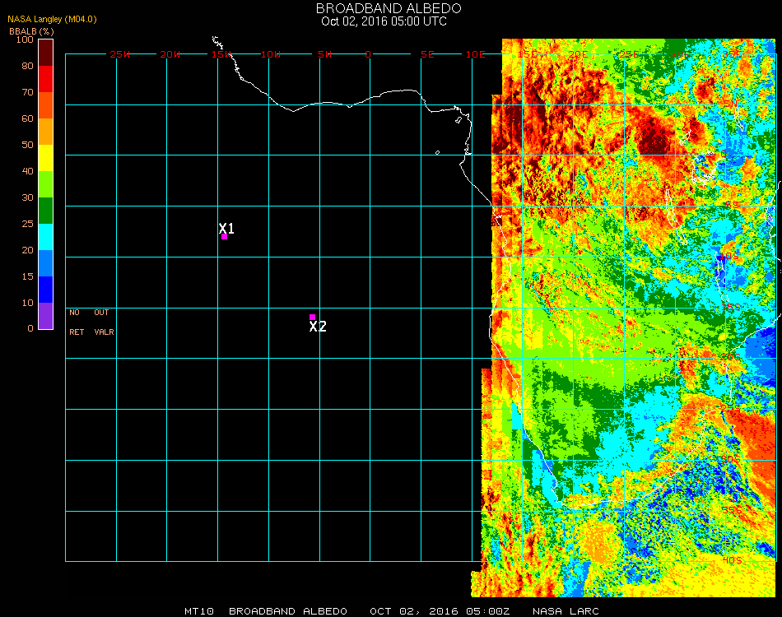Click the 30 value on the colorbar scale
The height and width of the screenshot is (617, 782).
[x=27, y=198]
